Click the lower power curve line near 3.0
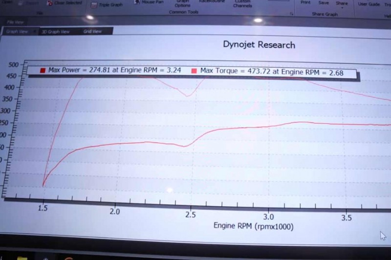 [x=268, y=126]
